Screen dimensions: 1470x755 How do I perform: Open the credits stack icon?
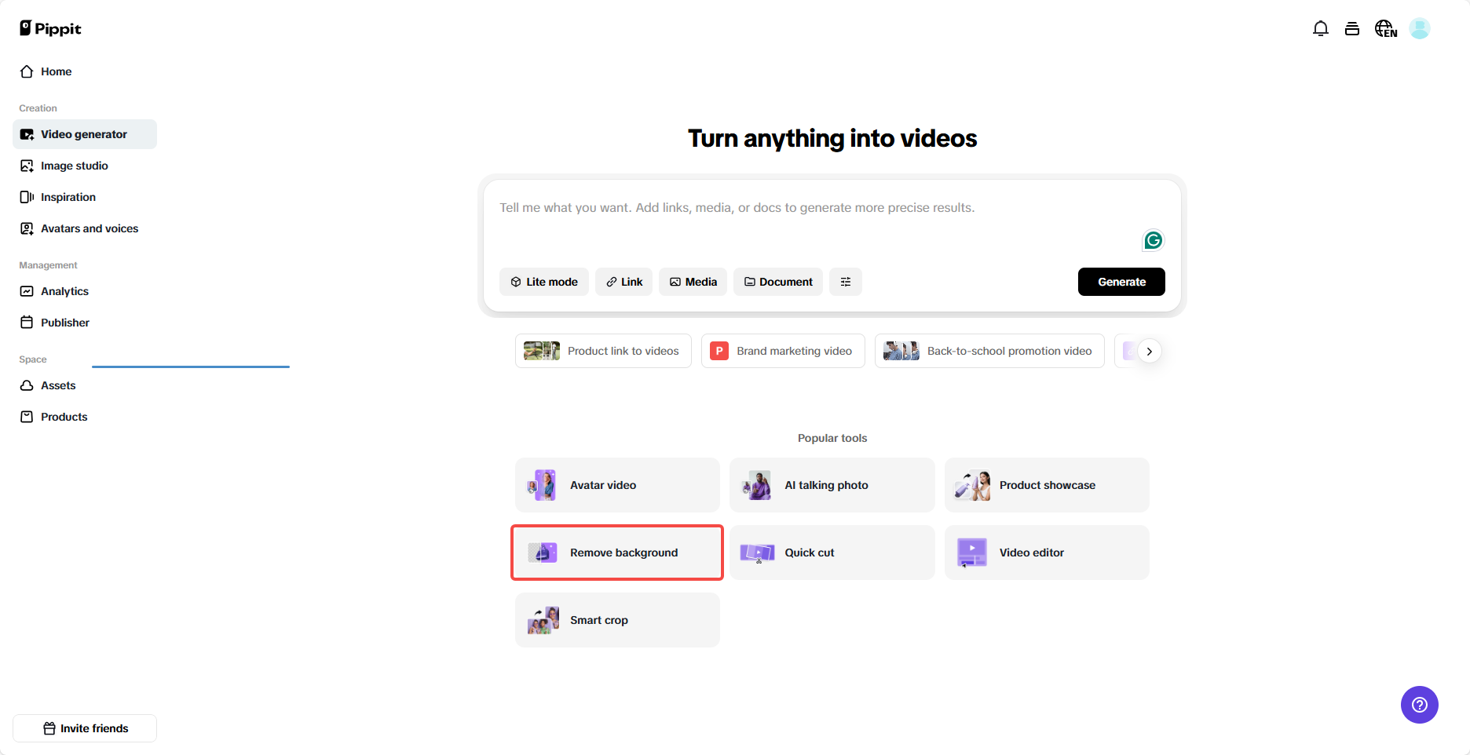[1352, 29]
